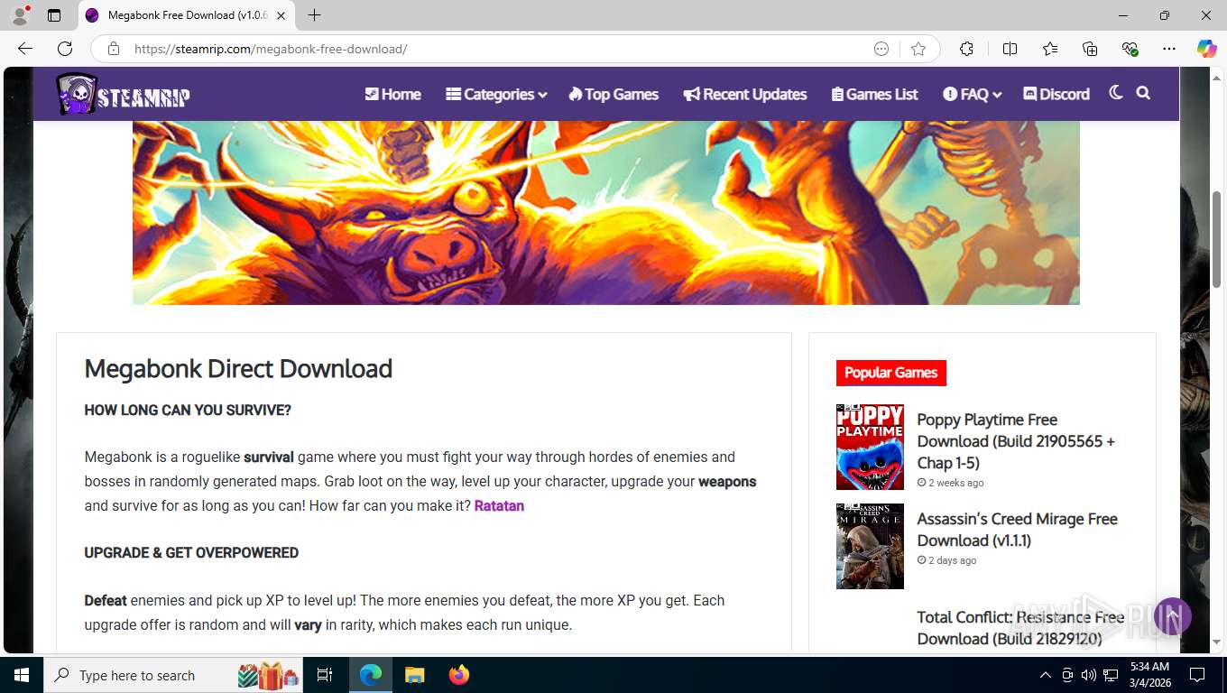
Task: Open Poppy Playtime Free Download link
Action: (x=1016, y=441)
